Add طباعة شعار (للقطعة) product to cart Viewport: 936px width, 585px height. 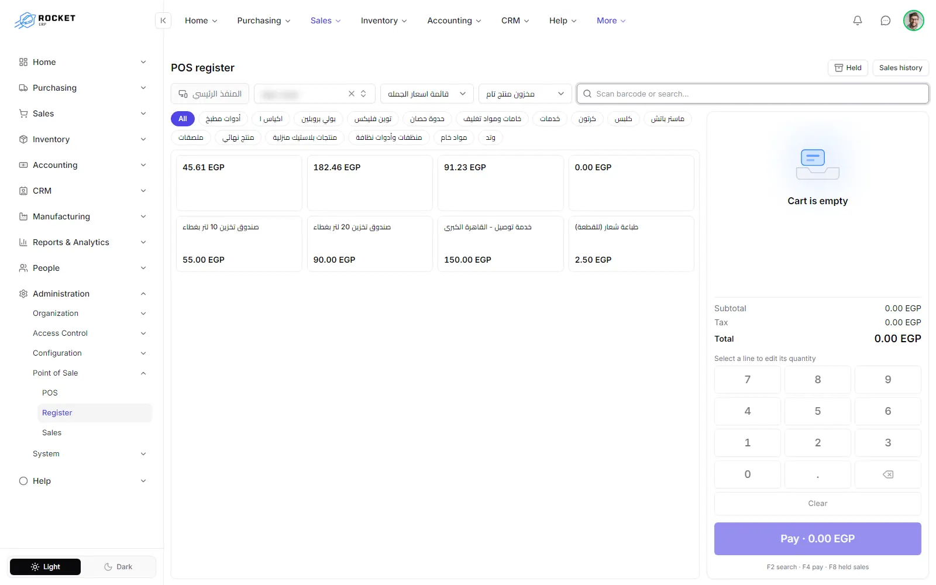(631, 244)
